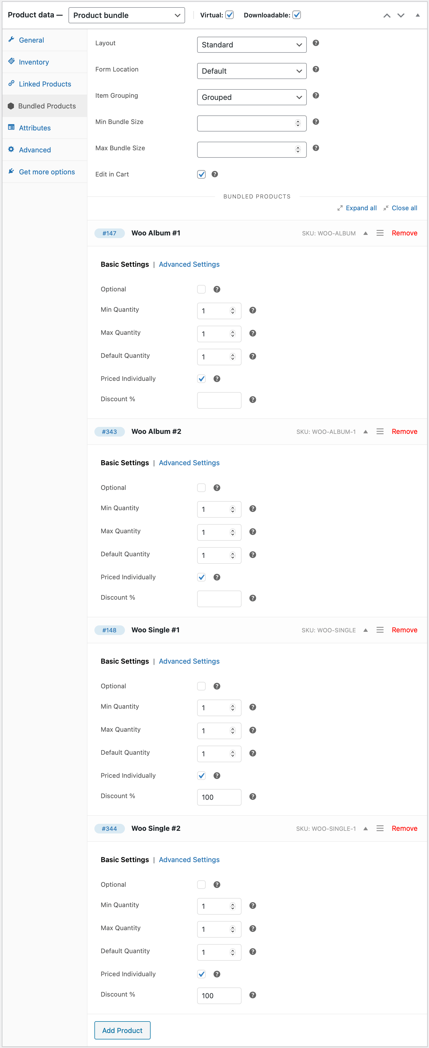This screenshot has width=429, height=1048.
Task: Click the Add Product button
Action: tap(122, 1030)
